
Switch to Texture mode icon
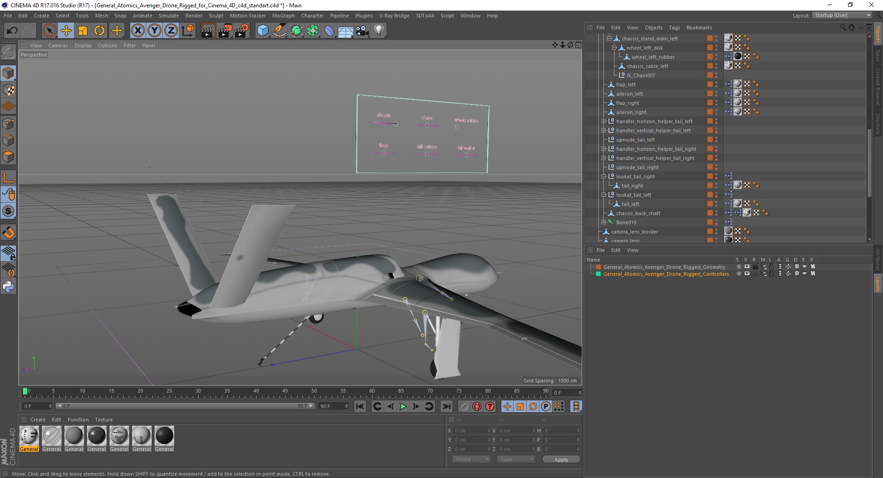(x=8, y=90)
